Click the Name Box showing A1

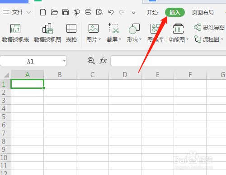[x=30, y=61]
